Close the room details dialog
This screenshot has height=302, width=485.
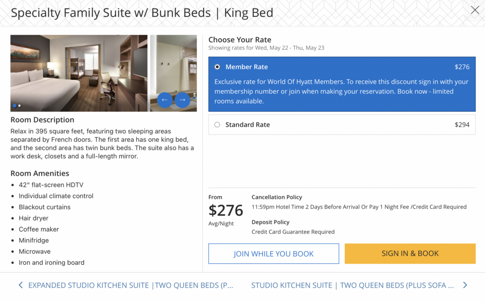click(475, 10)
